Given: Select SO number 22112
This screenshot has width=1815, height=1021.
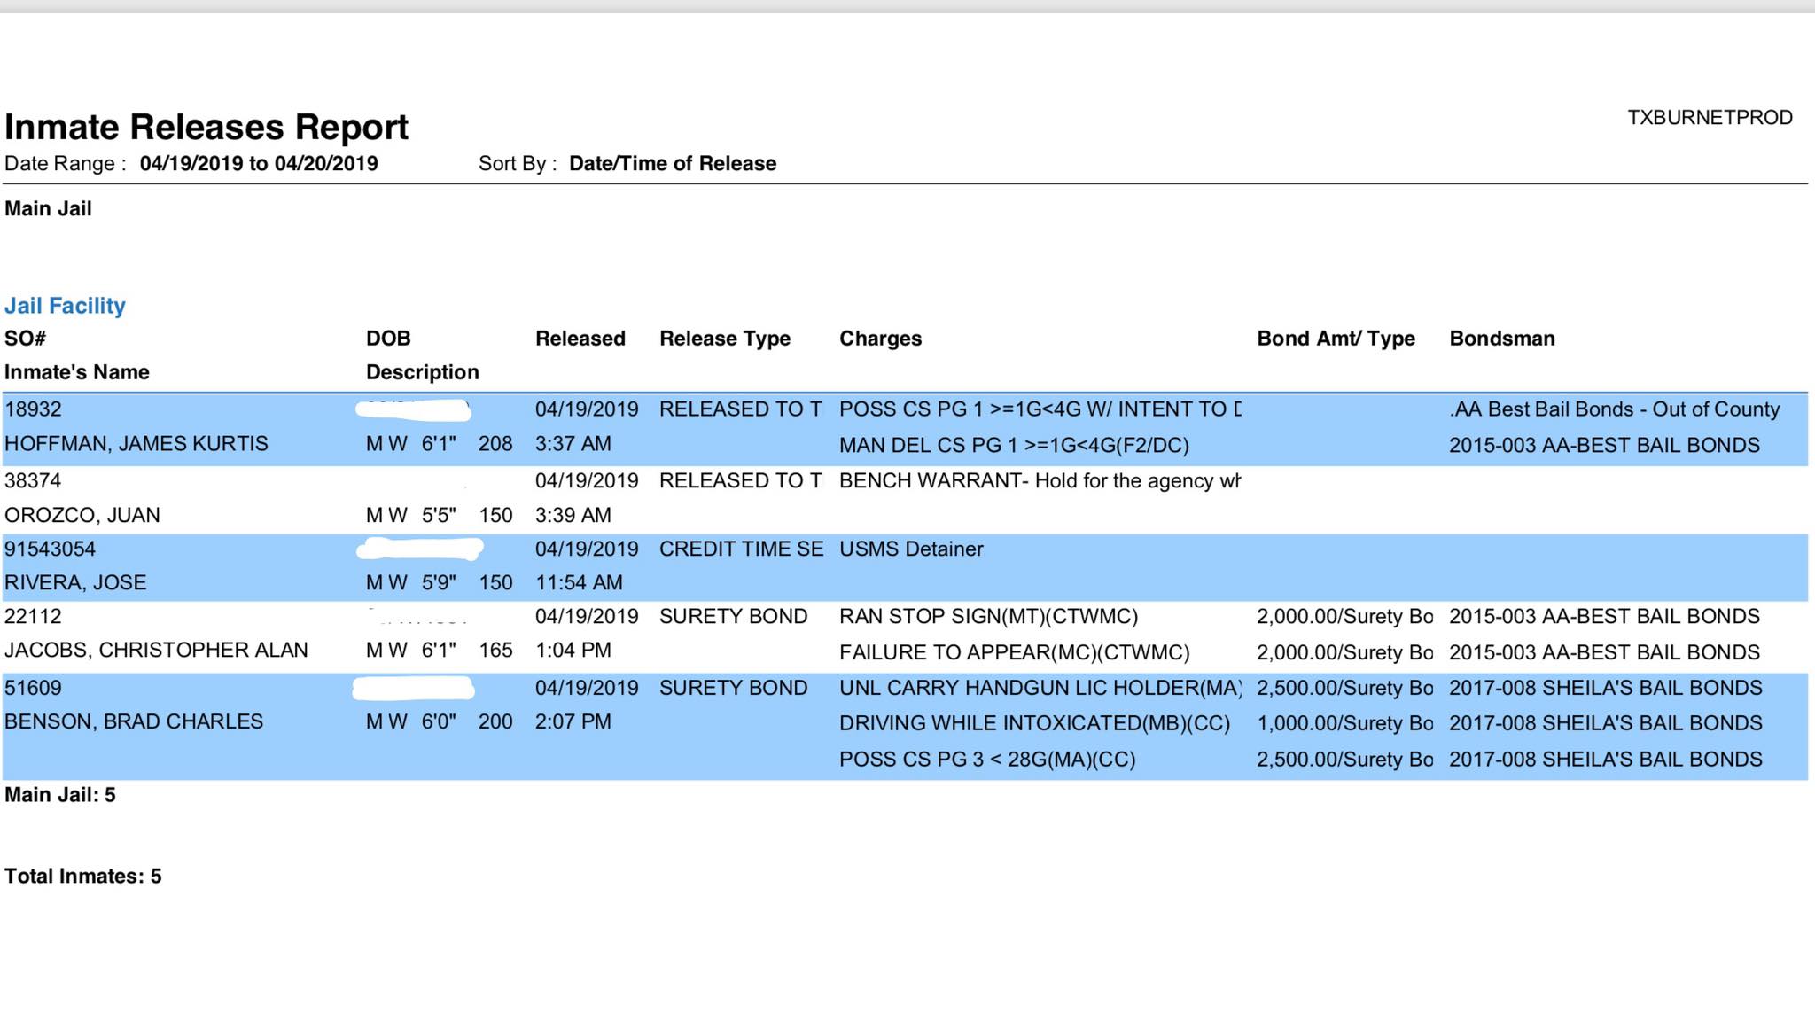Looking at the screenshot, I should coord(33,616).
